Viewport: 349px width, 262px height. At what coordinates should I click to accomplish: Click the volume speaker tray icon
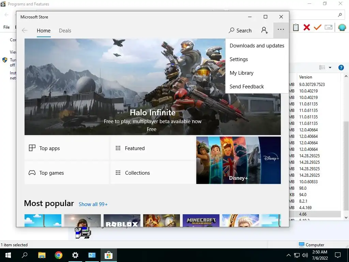pos(305,255)
